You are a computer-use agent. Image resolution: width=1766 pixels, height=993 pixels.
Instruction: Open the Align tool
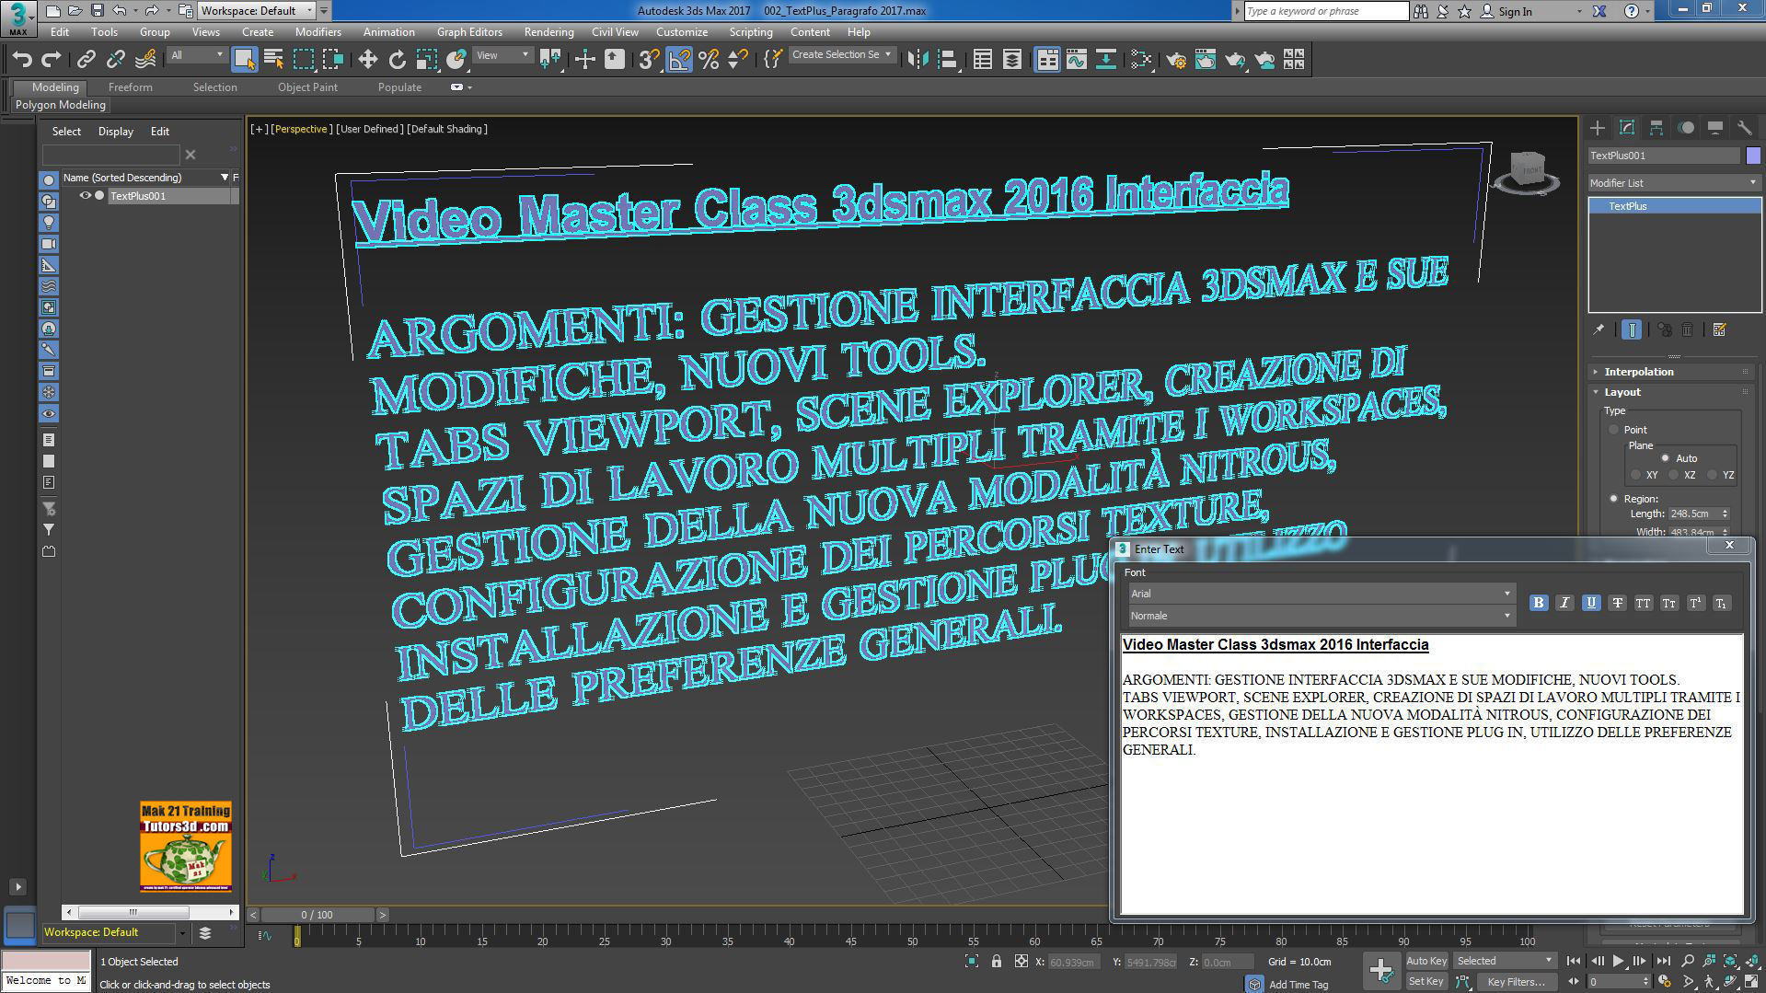(x=948, y=60)
